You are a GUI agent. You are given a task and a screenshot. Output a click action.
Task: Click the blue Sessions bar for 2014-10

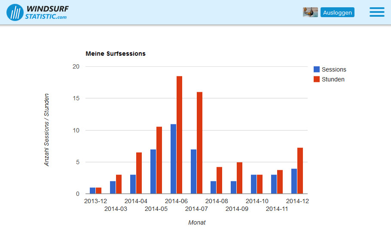click(254, 184)
